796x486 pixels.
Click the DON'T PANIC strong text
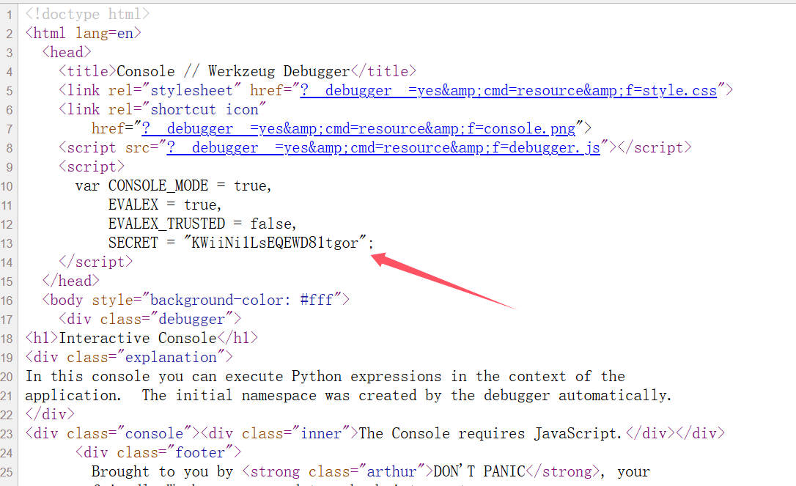[x=479, y=472]
